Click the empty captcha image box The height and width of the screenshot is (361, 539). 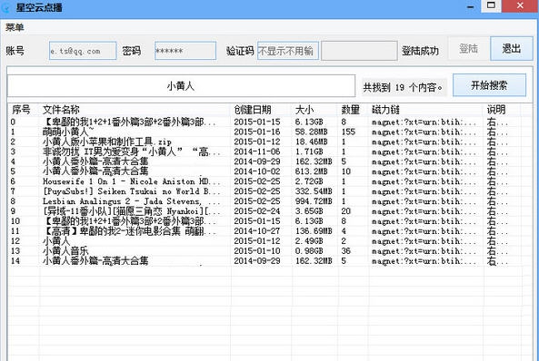click(x=359, y=51)
